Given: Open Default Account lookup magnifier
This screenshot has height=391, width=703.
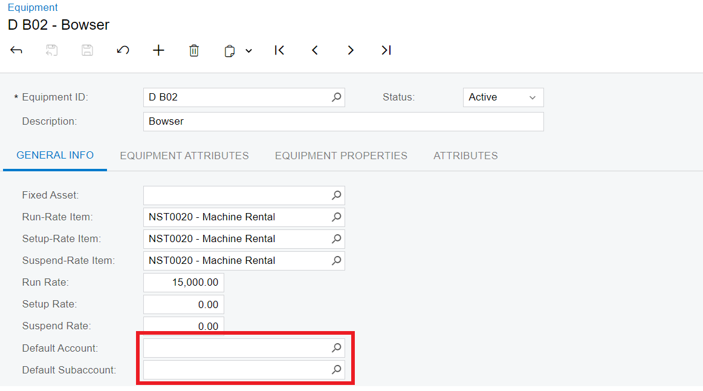Looking at the screenshot, I should 336,348.
